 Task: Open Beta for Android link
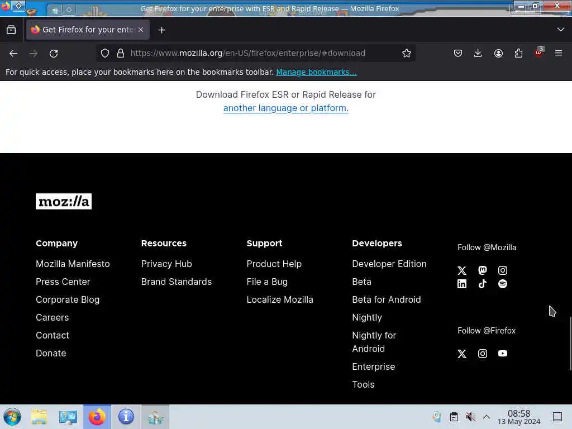[x=387, y=299]
